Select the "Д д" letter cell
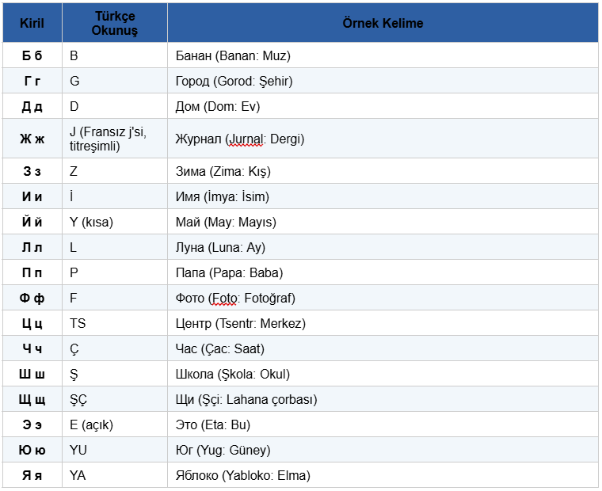602x491 pixels. [x=32, y=107]
